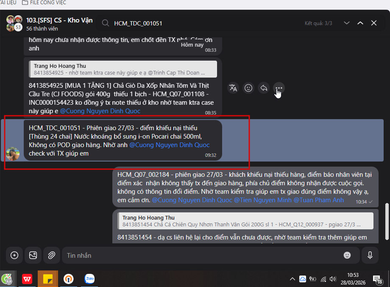Click the 08:35 timestamp on Chả Giò message

point(210,113)
